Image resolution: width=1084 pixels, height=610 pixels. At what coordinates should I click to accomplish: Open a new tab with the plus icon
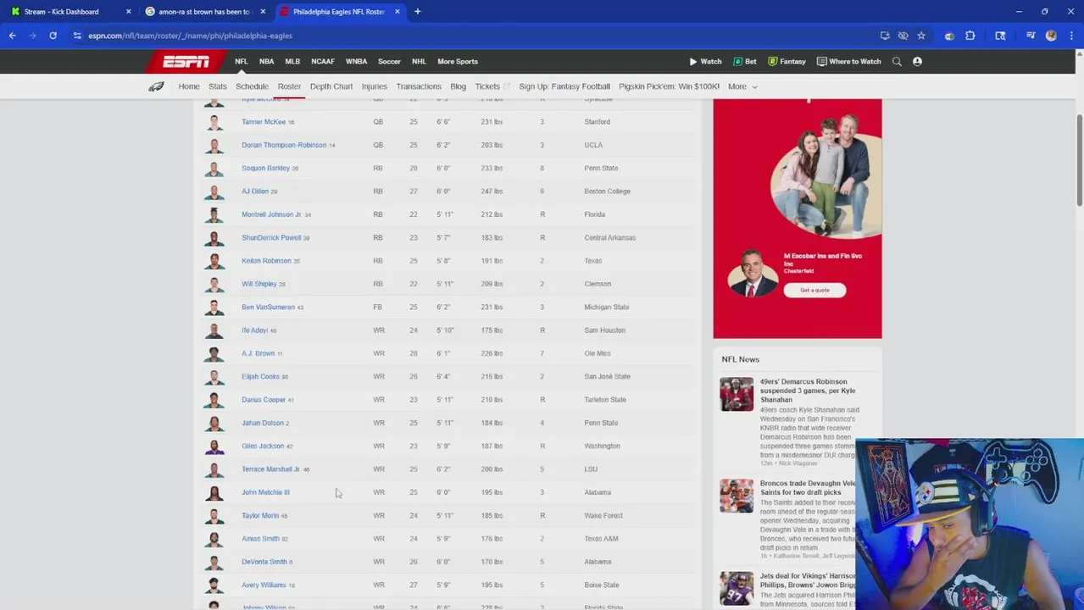coord(417,12)
